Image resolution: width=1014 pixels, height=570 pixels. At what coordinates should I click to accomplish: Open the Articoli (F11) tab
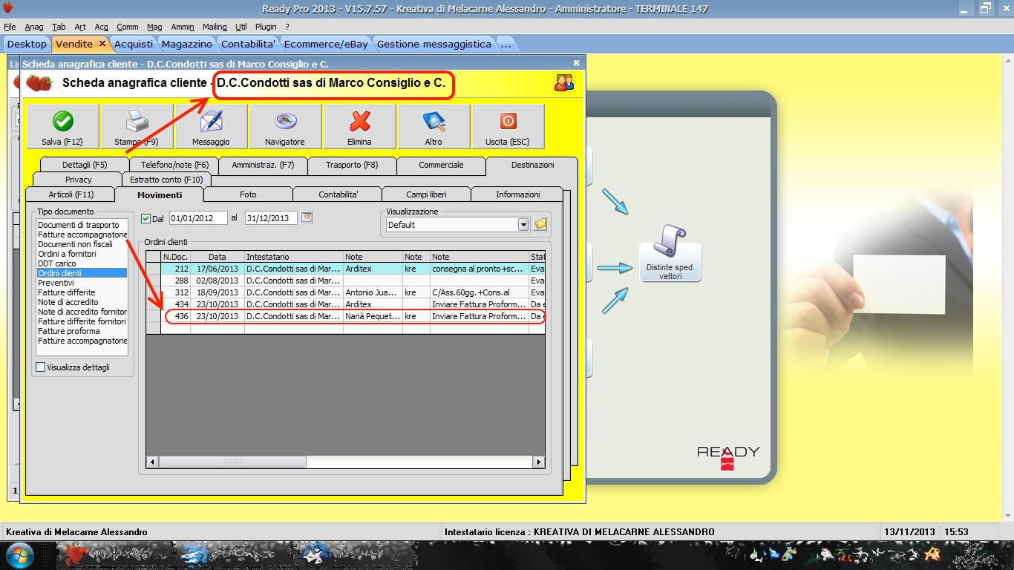point(71,194)
